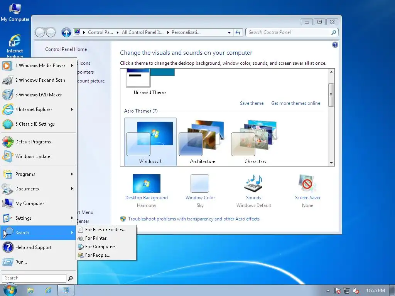Open the My Computer desktop icon

pos(15,12)
